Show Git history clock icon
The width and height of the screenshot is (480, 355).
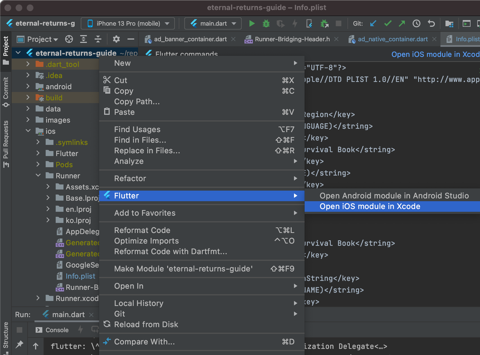coord(416,23)
